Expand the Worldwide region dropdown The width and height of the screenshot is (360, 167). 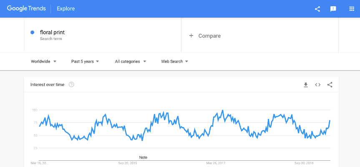(x=43, y=61)
